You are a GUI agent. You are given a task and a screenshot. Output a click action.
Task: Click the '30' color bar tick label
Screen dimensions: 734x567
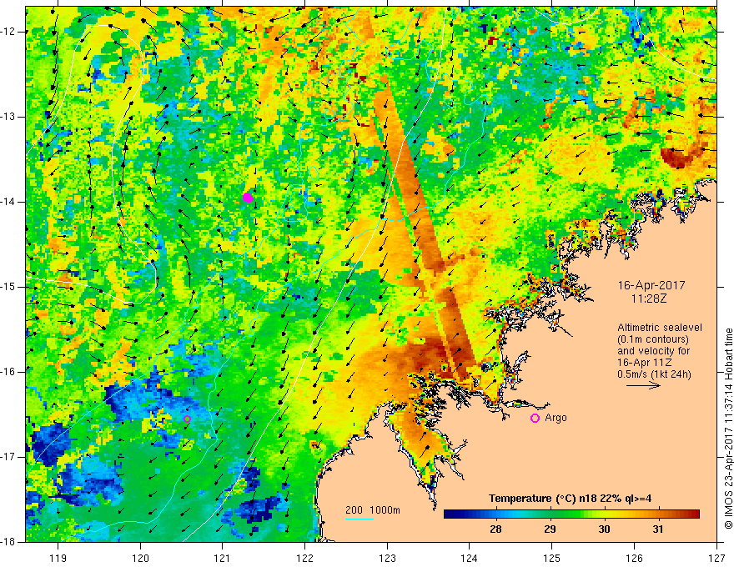point(604,529)
